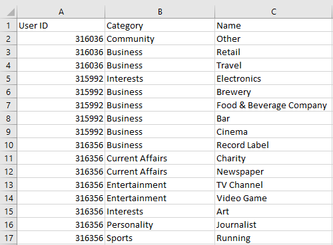Click the User ID header cell
The height and width of the screenshot is (245, 333).
[x=61, y=25]
